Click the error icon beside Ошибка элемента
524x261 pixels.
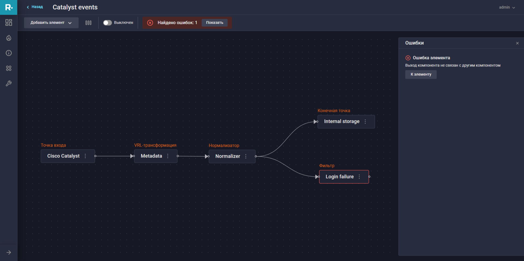coord(408,58)
